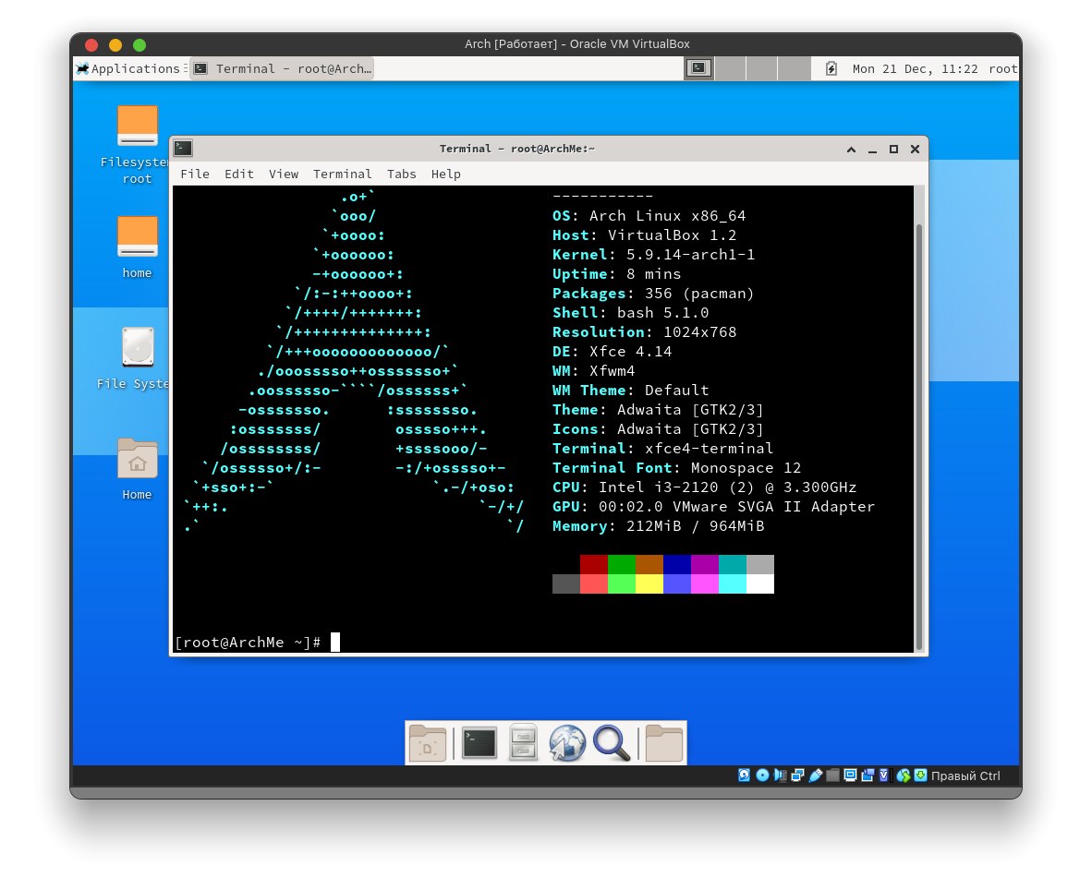Click VirtualBox recording status icon
The width and height of the screenshot is (1092, 878).
(868, 775)
